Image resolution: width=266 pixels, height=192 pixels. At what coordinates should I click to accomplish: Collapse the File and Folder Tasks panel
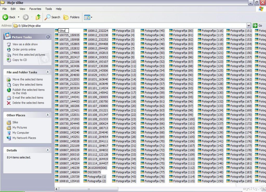tap(48, 72)
